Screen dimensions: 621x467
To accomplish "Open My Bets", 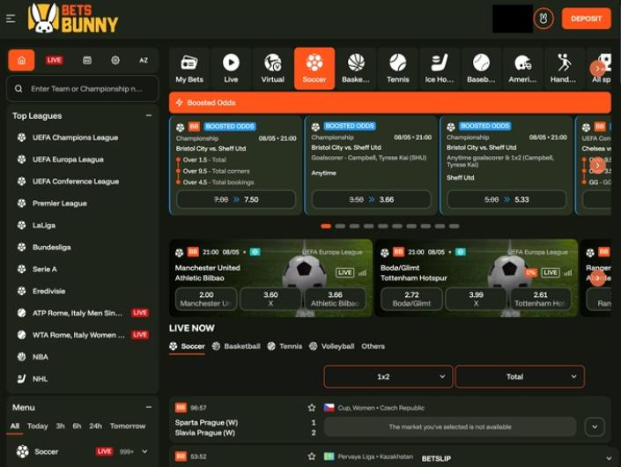I will (x=189, y=69).
